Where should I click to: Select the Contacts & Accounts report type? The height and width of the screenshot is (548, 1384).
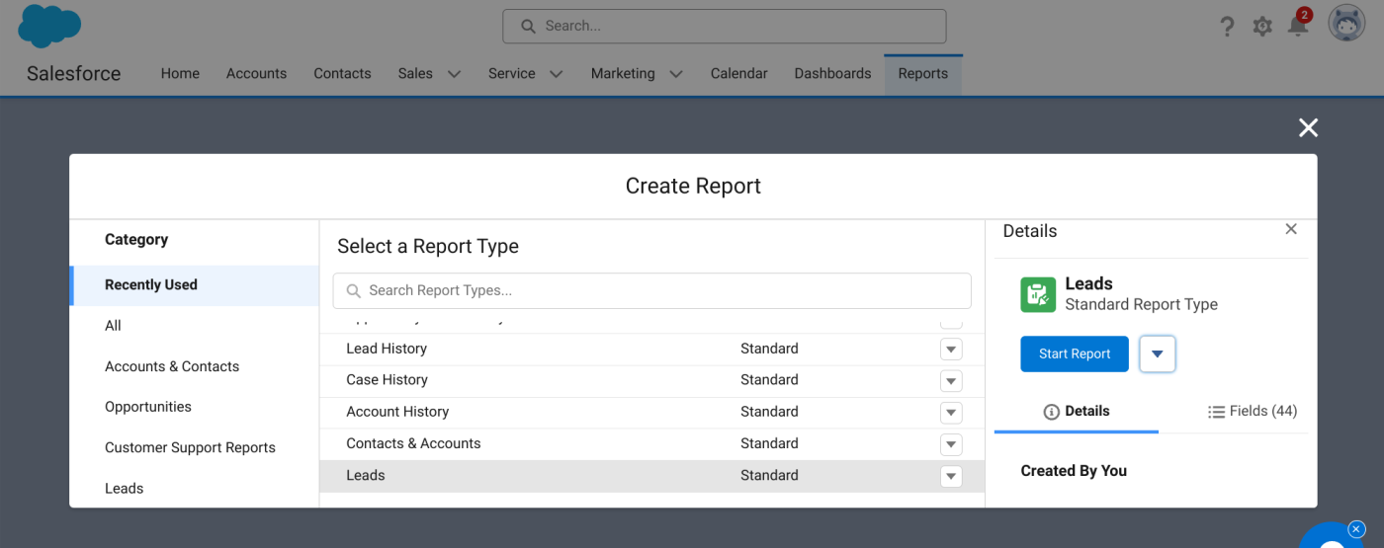point(413,443)
